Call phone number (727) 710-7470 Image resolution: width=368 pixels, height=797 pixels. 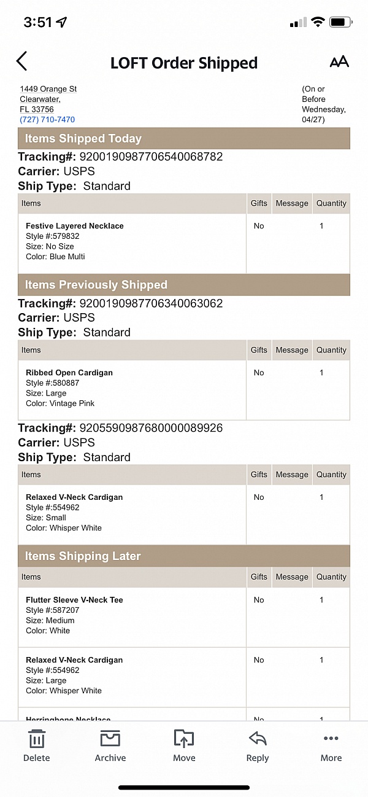(47, 120)
